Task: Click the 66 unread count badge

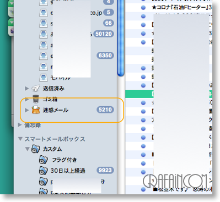Action: coord(108,23)
